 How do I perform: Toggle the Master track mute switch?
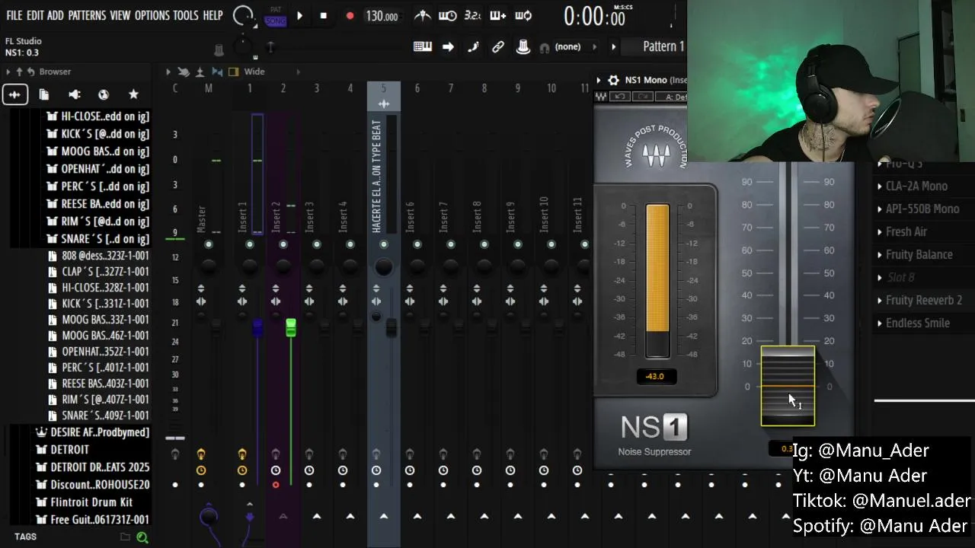[x=209, y=244]
